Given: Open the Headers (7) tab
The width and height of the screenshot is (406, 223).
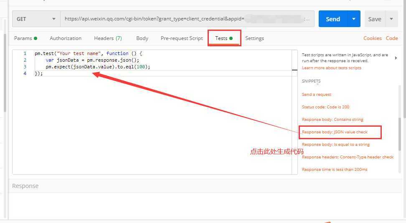Looking at the screenshot, I should 108,38.
